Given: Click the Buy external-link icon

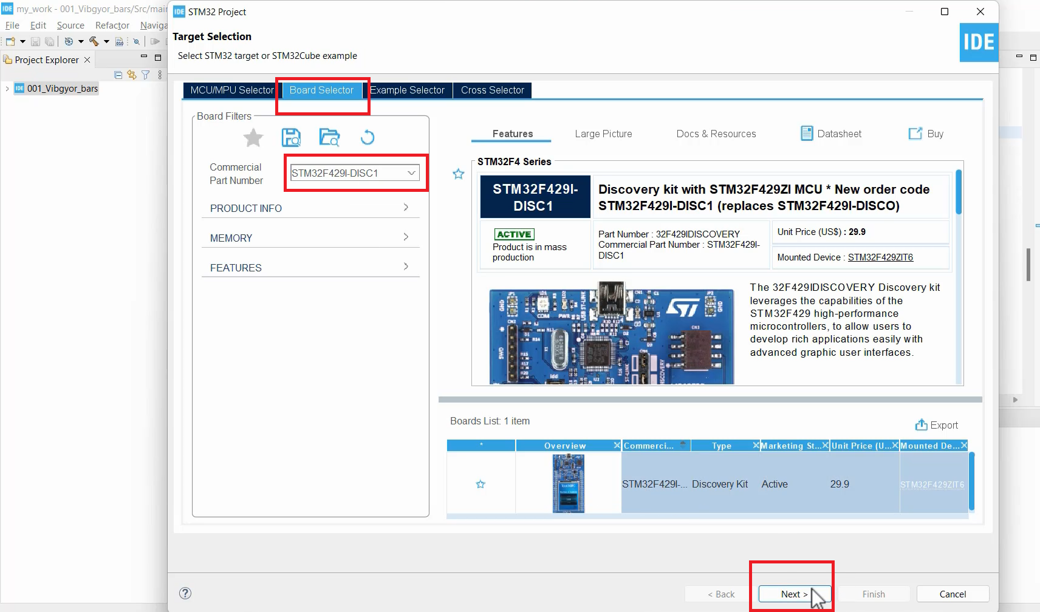Looking at the screenshot, I should tap(915, 134).
